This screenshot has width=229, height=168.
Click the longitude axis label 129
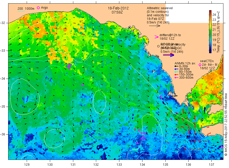click(27, 165)
